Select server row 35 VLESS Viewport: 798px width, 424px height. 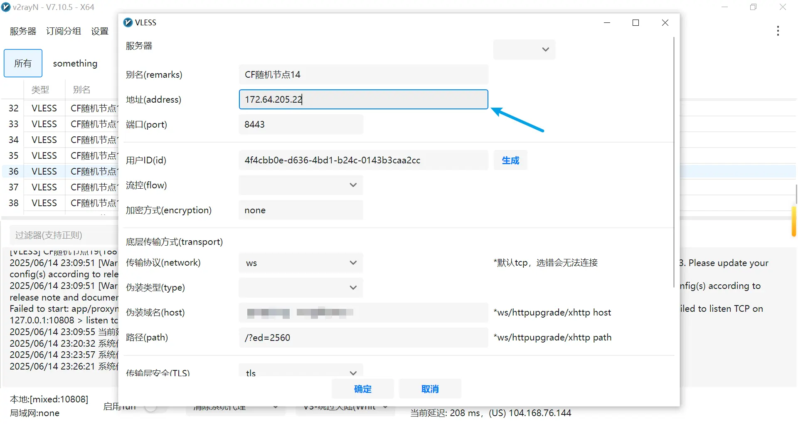[60, 155]
